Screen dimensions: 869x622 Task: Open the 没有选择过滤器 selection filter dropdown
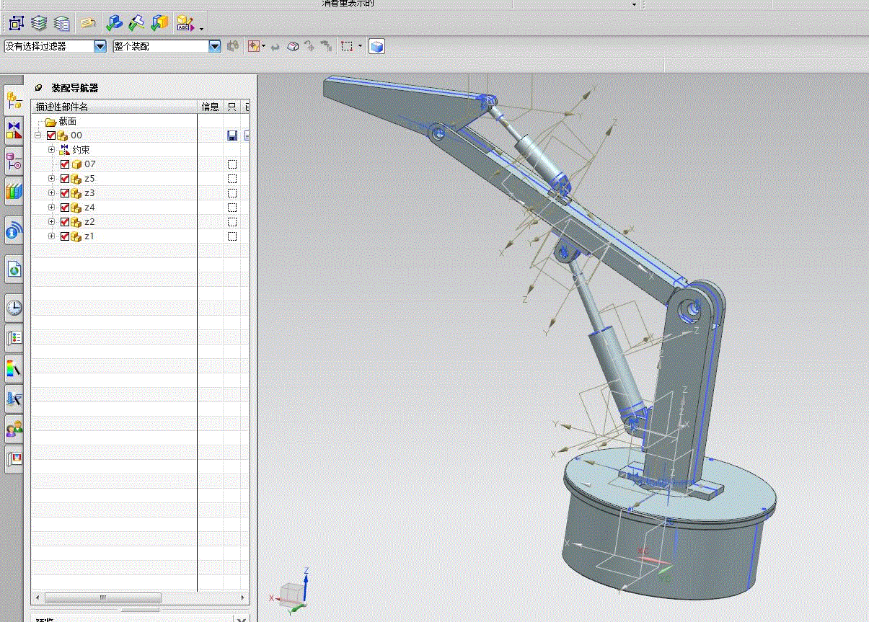(x=100, y=46)
